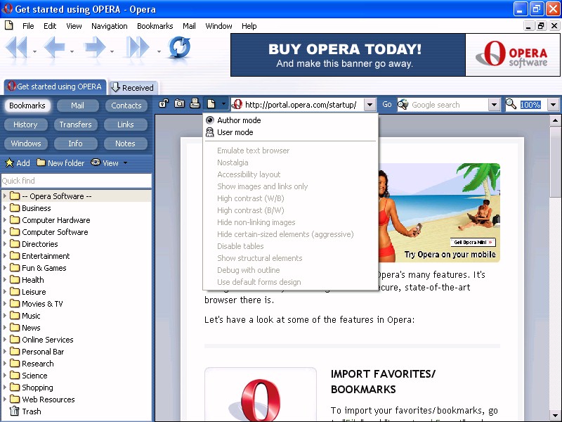Image resolution: width=562 pixels, height=422 pixels.
Task: Expand the Entertainment bookmark folder
Action: pos(5,255)
